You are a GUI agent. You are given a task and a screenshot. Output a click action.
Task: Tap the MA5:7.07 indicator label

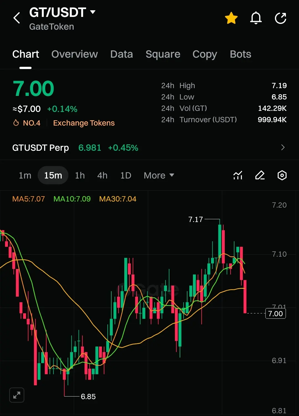29,199
